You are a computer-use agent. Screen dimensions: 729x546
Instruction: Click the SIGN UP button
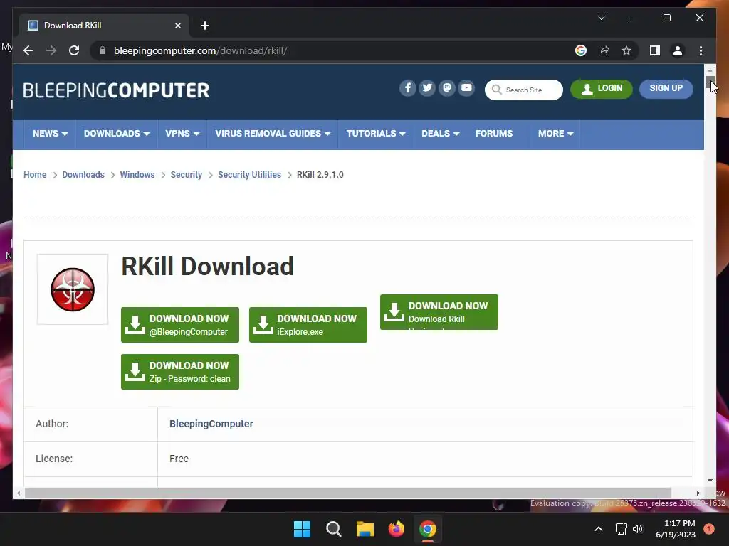(666, 89)
